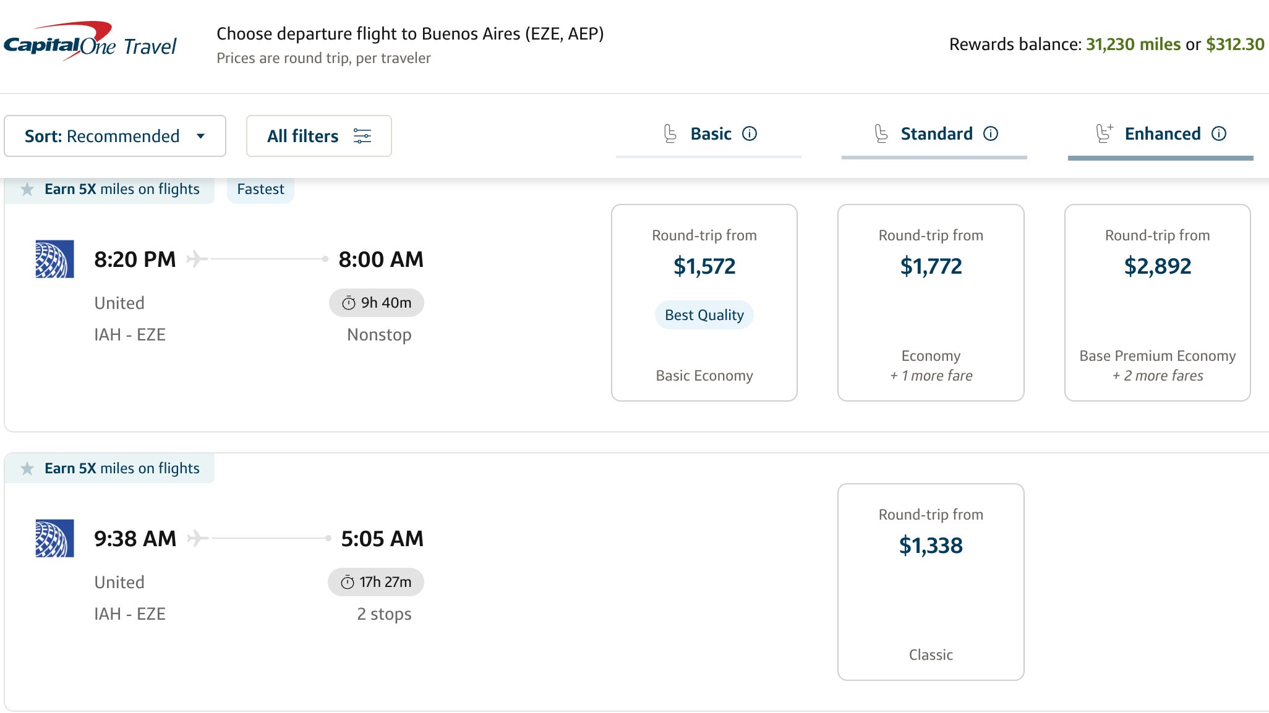Click the Best Quality badge
This screenshot has height=713, width=1269.
click(703, 314)
